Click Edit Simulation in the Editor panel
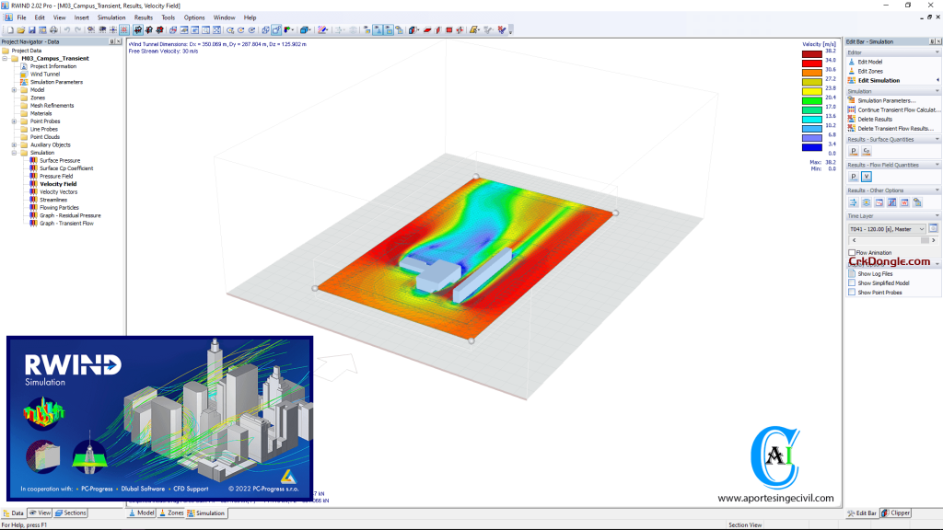943x530 pixels. click(878, 79)
